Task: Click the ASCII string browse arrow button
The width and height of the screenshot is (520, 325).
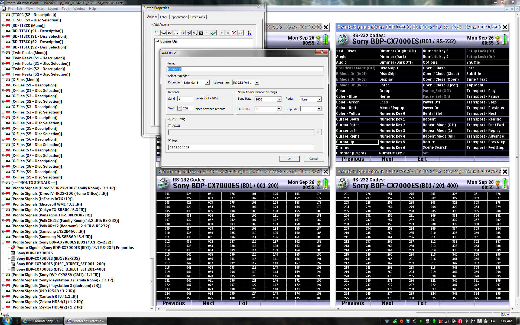Action: tap(318, 132)
